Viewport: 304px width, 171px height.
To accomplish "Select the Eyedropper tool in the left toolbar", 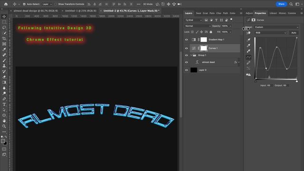I will [x=4, y=49].
